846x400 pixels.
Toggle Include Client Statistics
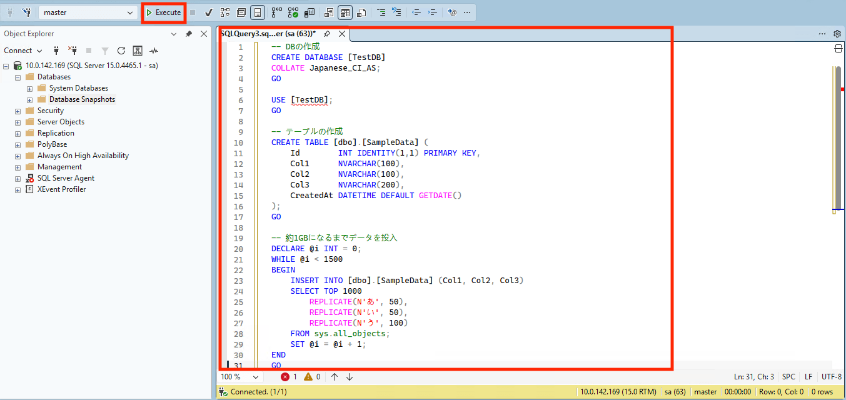(310, 12)
